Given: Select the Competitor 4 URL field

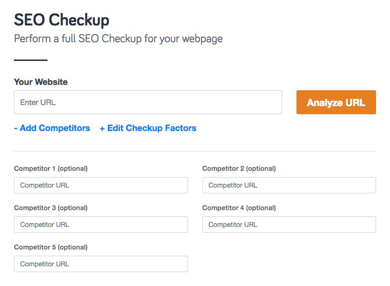Looking at the screenshot, I should pos(289,225).
